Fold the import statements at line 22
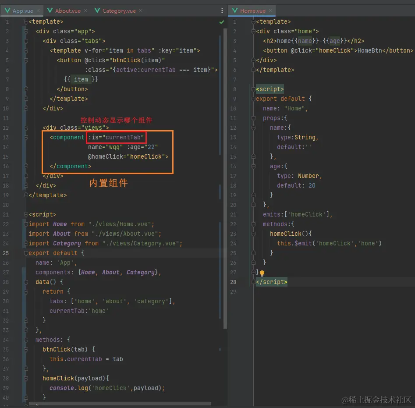 pos(26,224)
